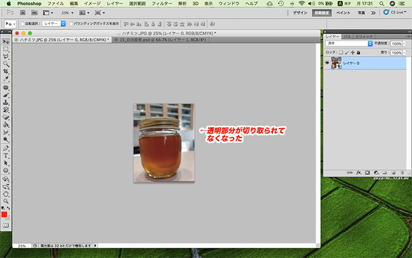Open the 不透明度 slider dropdown arrow
The width and height of the screenshot is (412, 258).
pyautogui.click(x=404, y=43)
